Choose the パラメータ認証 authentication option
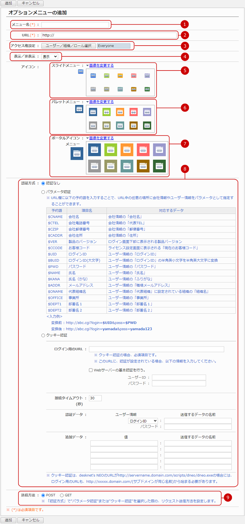 [x=43, y=192]
